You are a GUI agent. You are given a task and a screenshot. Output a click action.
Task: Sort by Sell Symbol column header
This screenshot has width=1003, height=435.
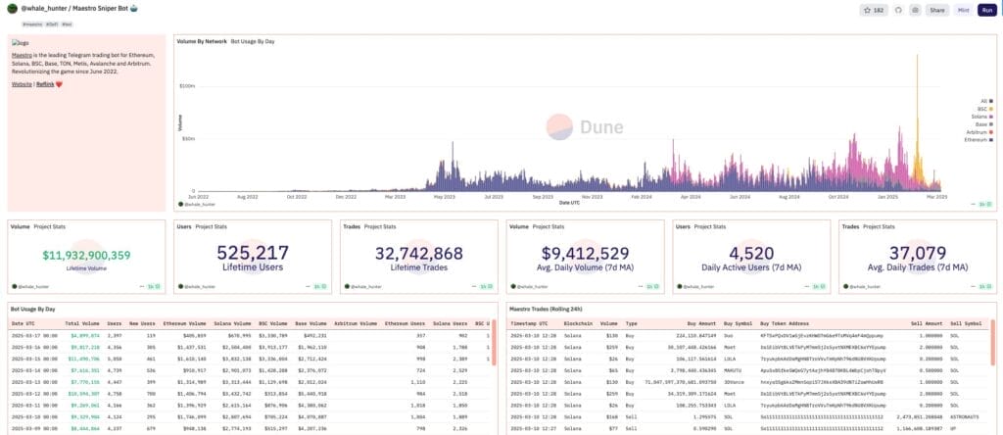pos(966,323)
